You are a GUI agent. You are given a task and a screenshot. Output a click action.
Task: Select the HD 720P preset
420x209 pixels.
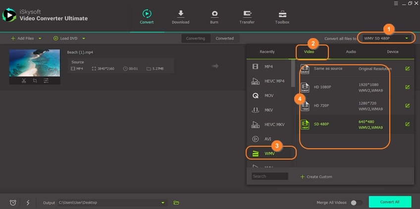[x=355, y=106]
